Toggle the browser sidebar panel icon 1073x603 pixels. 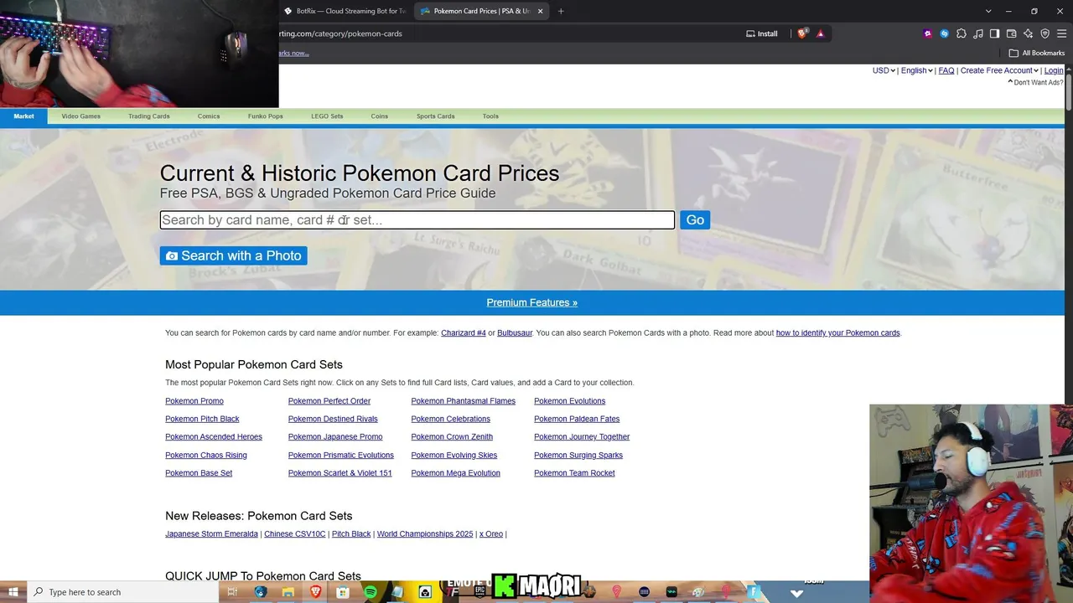(x=995, y=33)
